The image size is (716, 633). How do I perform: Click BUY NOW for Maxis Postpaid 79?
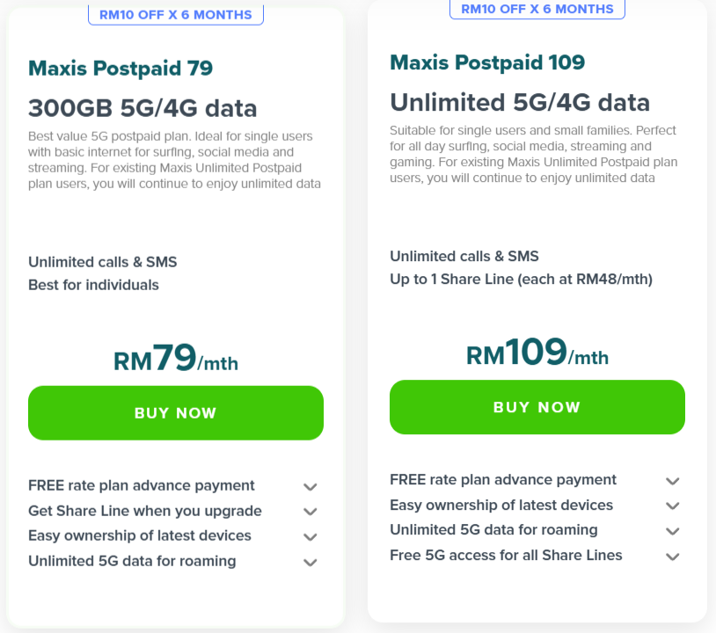coord(175,412)
